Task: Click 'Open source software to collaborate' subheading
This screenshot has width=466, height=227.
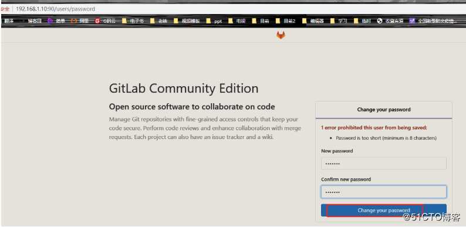Action: (x=192, y=107)
